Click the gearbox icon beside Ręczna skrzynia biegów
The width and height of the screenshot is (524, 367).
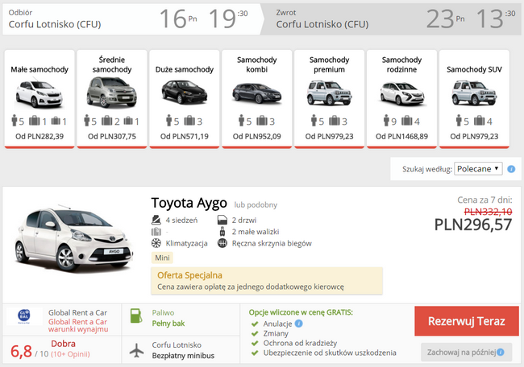(x=222, y=243)
